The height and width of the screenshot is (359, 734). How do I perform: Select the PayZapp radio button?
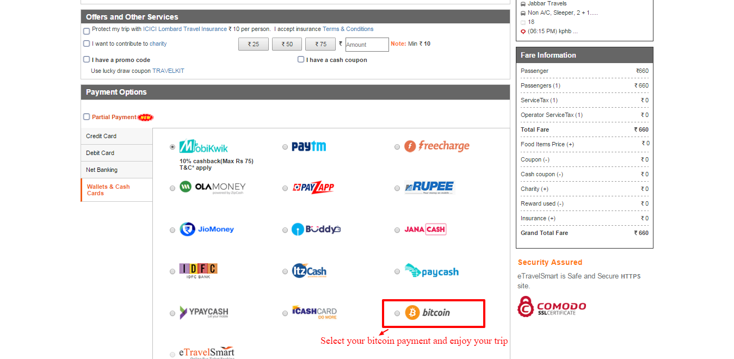(x=285, y=188)
